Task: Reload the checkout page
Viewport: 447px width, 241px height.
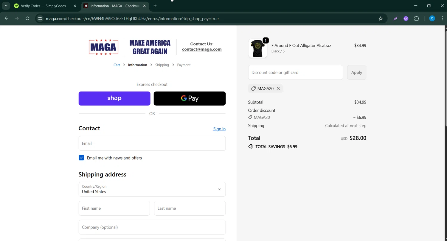Action: (x=27, y=18)
